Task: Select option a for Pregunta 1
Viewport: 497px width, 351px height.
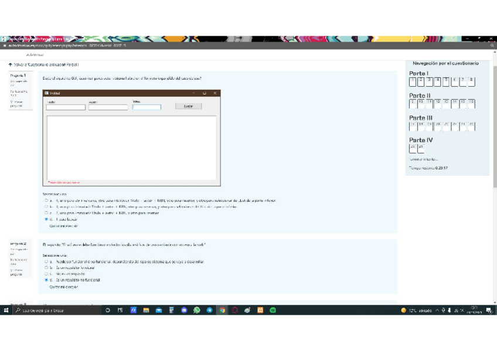Action: (x=46, y=200)
